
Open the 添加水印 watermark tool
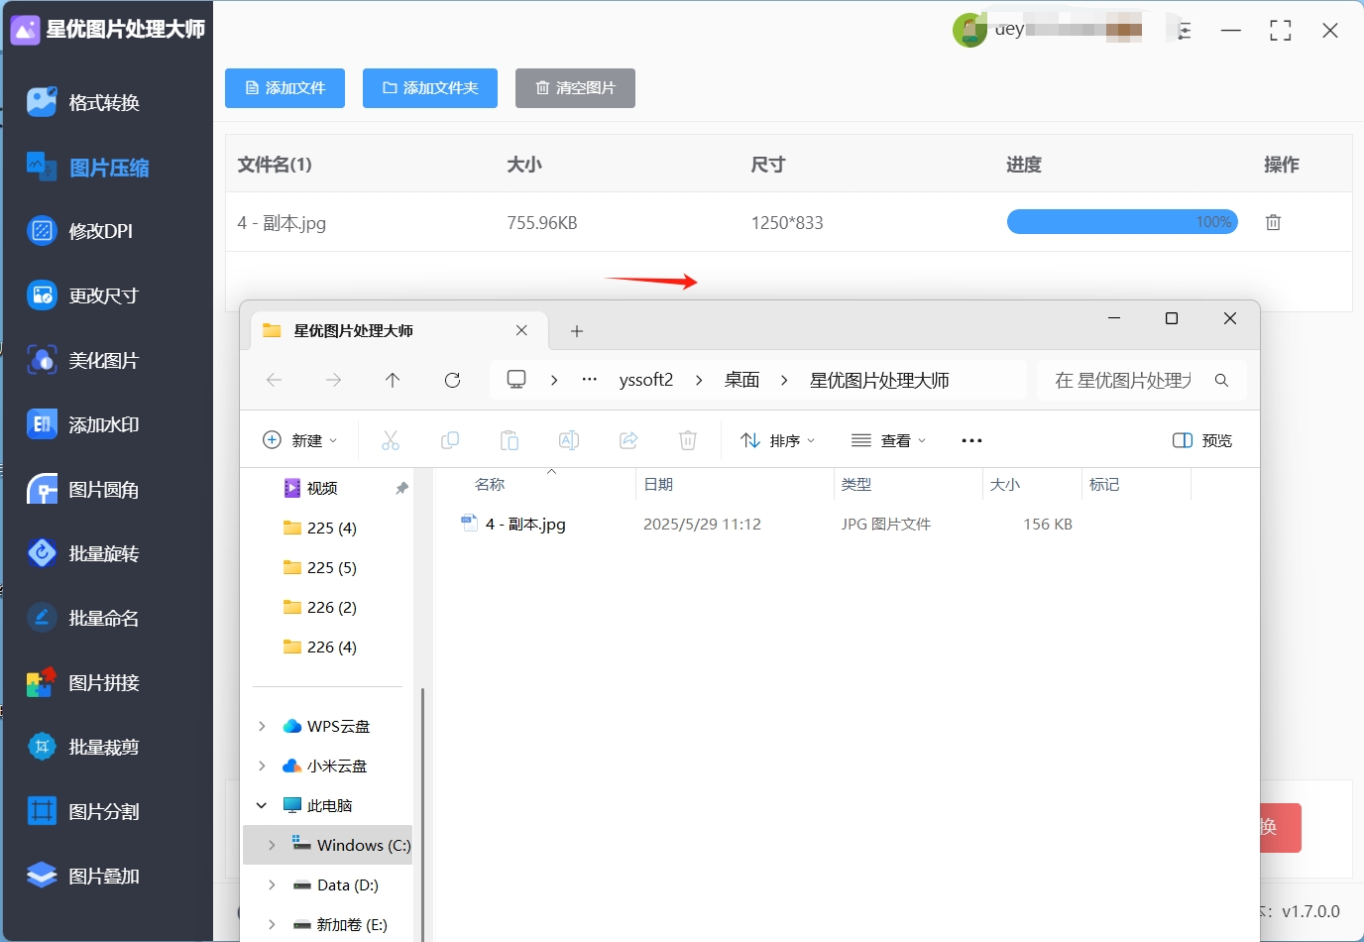point(84,424)
